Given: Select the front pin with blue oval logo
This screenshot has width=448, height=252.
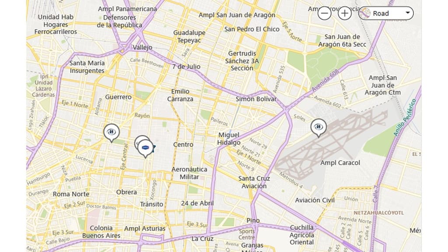Looking at the screenshot, I should (145, 149).
